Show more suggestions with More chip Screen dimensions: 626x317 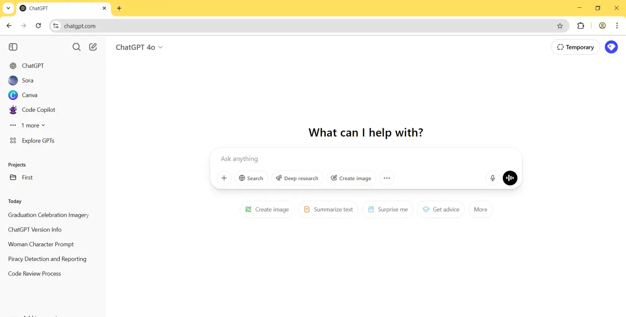(x=480, y=210)
